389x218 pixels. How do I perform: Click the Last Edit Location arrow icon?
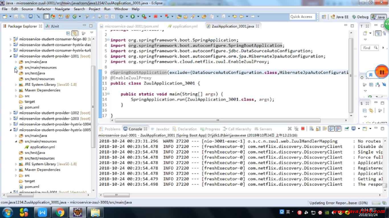click(235, 16)
